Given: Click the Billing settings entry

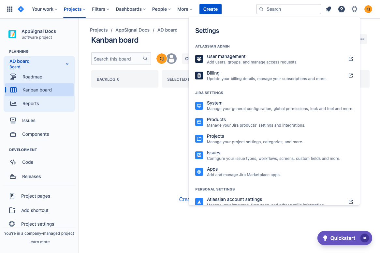Looking at the screenshot, I should click(274, 76).
